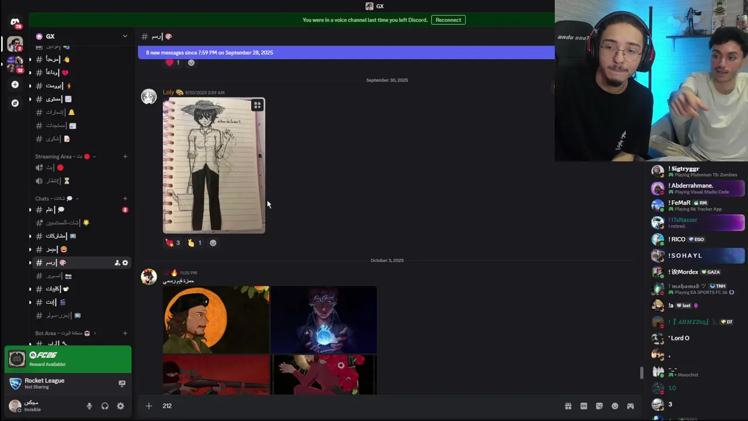This screenshot has height=421, width=748.
Task: Create channel in Bot Area category
Action: [125, 333]
